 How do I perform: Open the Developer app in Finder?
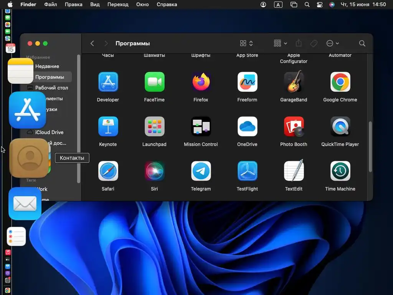tap(108, 82)
